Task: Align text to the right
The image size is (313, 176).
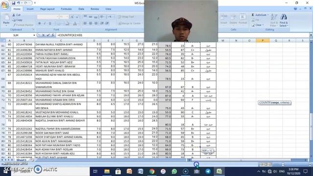Action: point(96,23)
